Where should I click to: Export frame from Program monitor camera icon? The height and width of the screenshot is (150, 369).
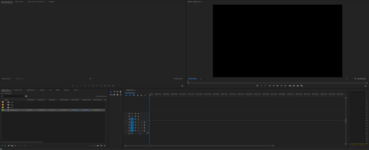pos(298,86)
